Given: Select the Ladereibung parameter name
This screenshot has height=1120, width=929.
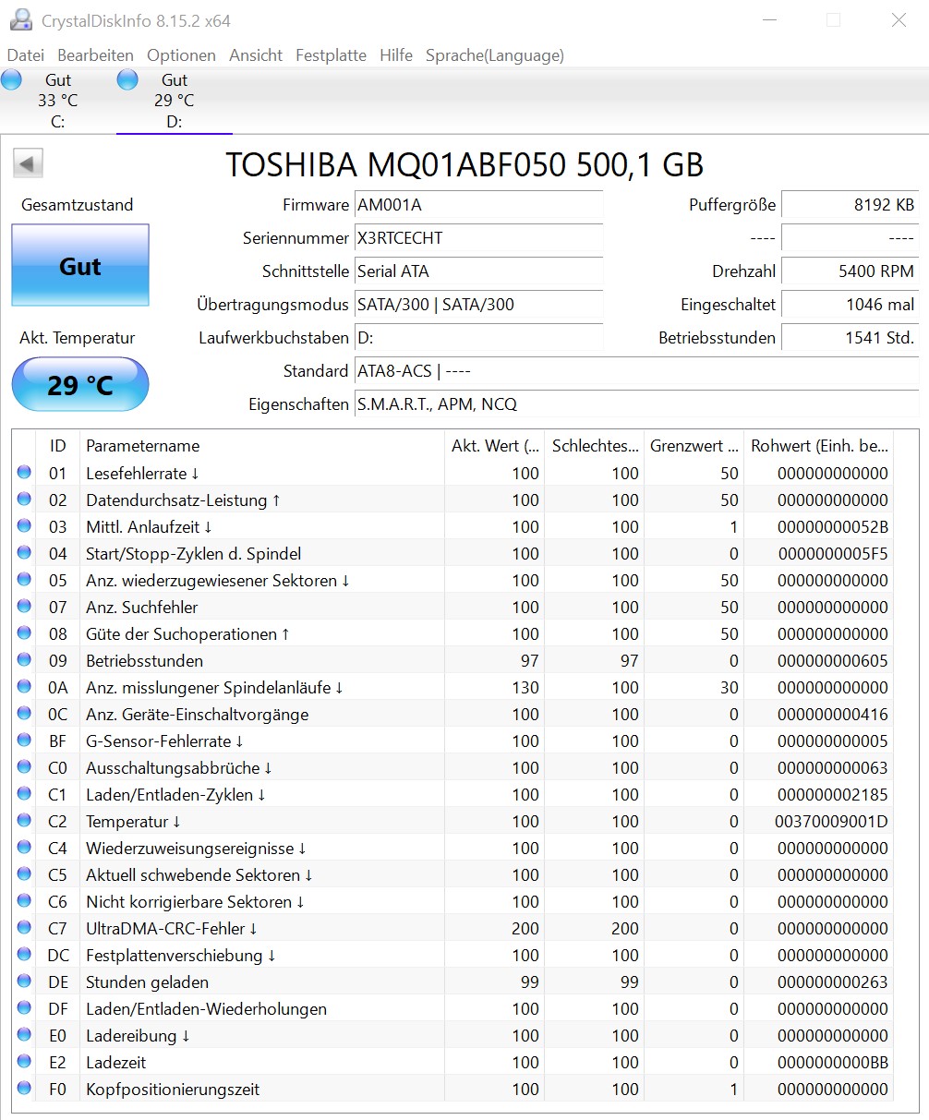Looking at the screenshot, I should coord(138,1036).
